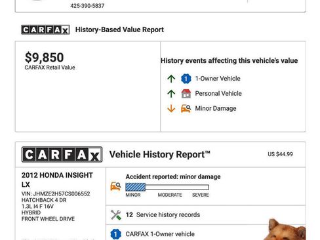Click History events affecting this vehicle's value heading
320x240 pixels.
[230, 60]
